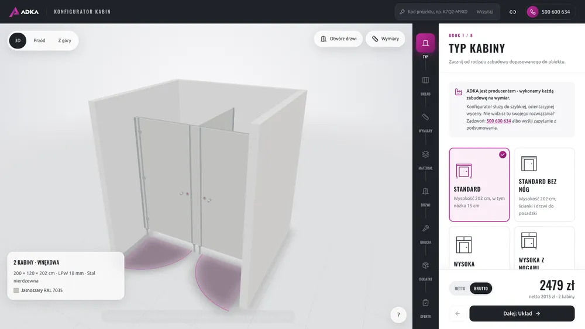Click the netto 2015 zł · 2 kabiny text

coord(552,297)
